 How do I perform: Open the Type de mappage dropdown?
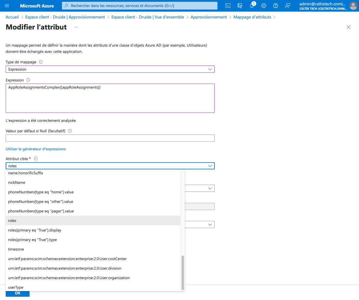(110, 69)
